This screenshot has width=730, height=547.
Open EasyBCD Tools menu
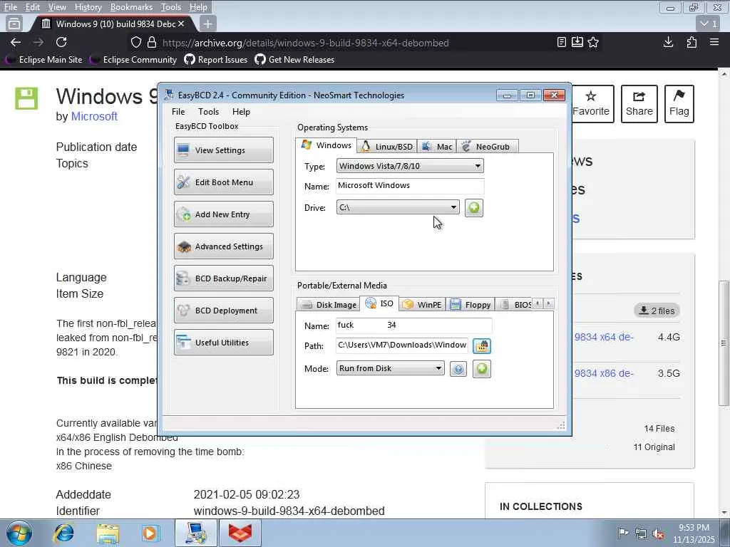click(x=208, y=112)
